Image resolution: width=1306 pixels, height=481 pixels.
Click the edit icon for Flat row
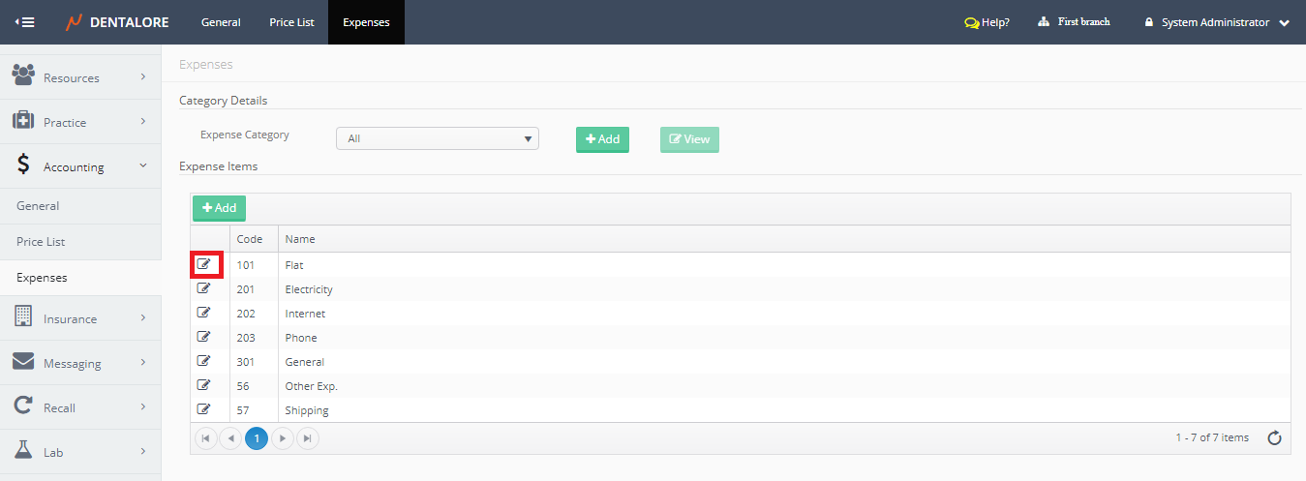point(204,264)
